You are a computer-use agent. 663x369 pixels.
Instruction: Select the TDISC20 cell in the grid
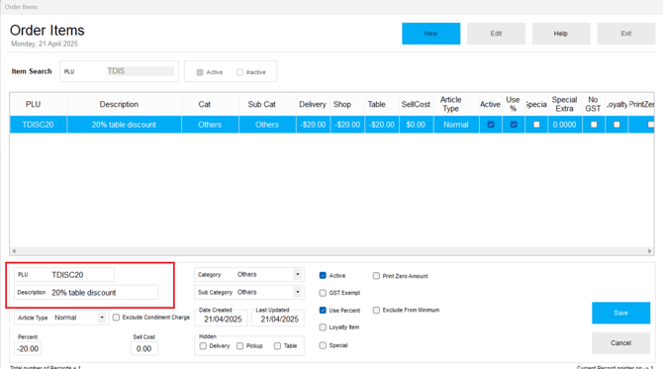tap(38, 125)
